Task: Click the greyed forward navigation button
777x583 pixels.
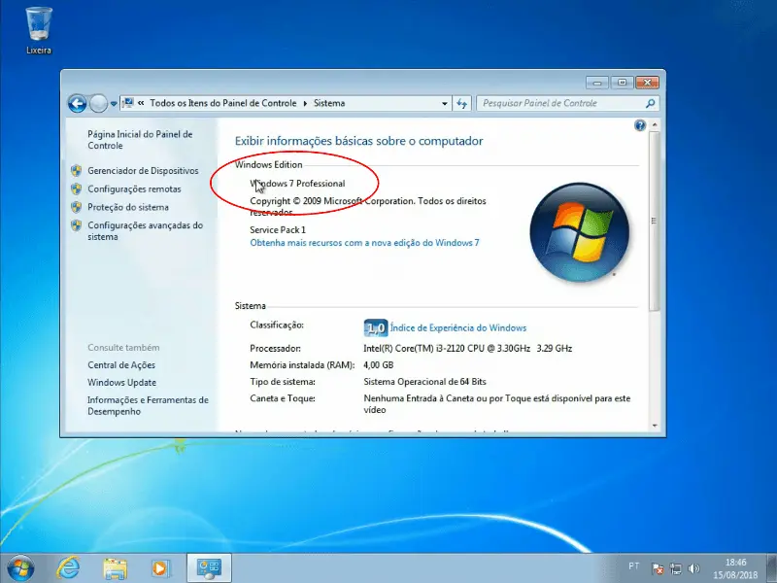Action: pos(98,104)
